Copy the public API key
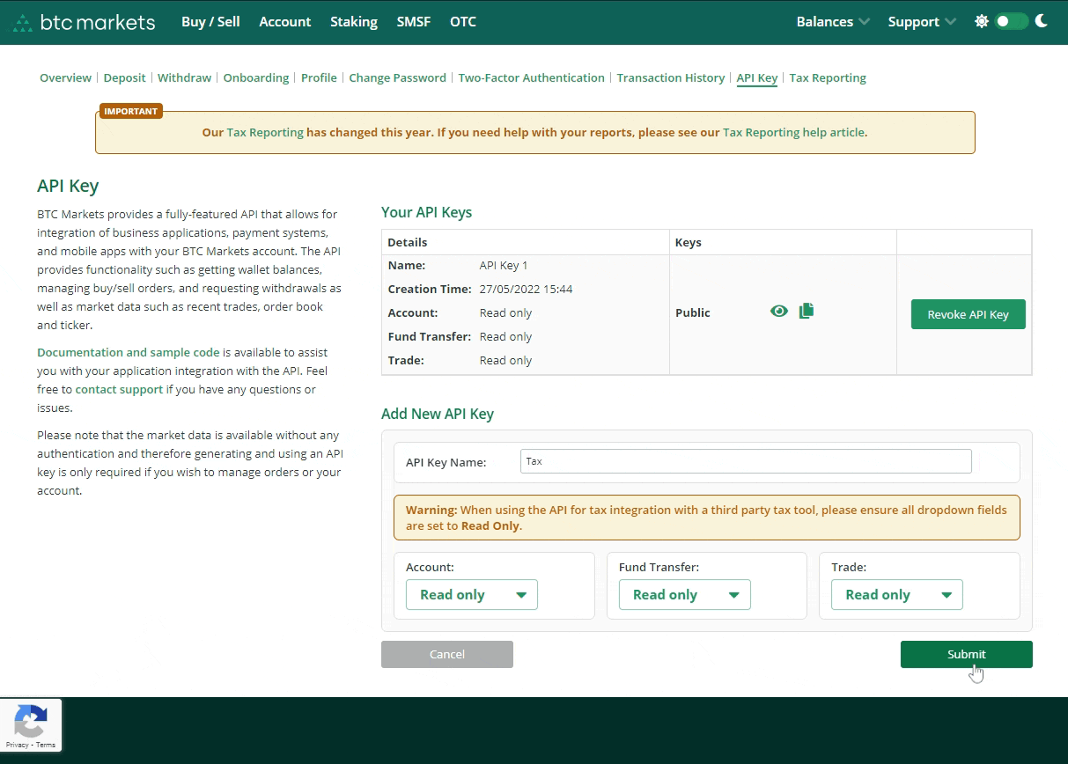The width and height of the screenshot is (1068, 764). pos(807,311)
